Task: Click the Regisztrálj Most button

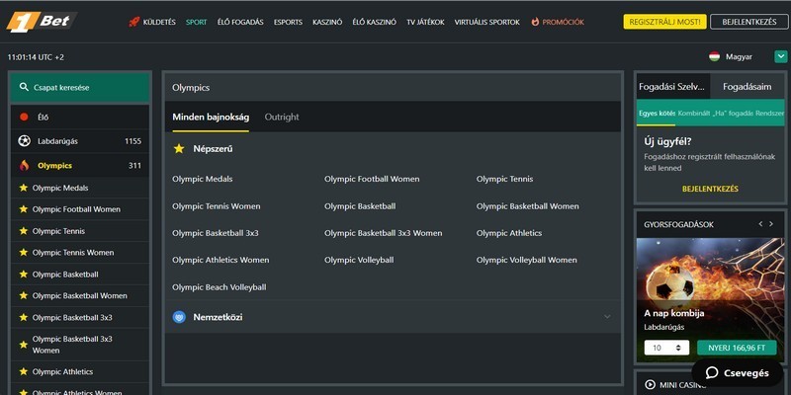Action: [664, 22]
